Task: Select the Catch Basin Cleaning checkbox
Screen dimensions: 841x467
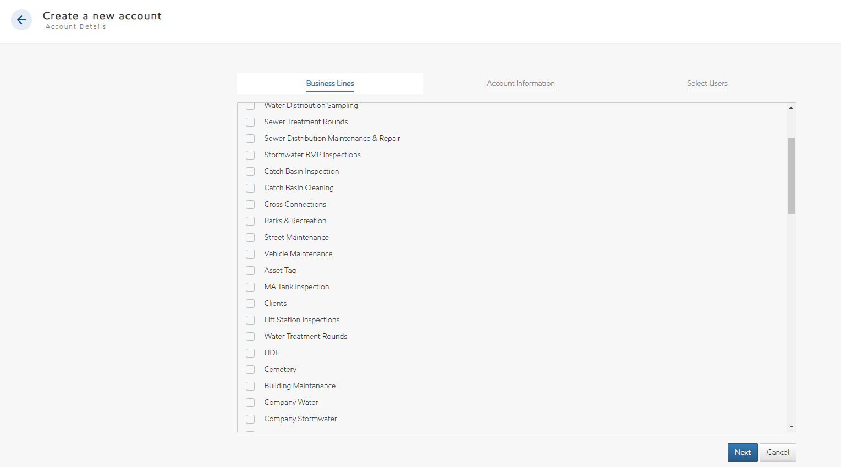Action: 250,188
